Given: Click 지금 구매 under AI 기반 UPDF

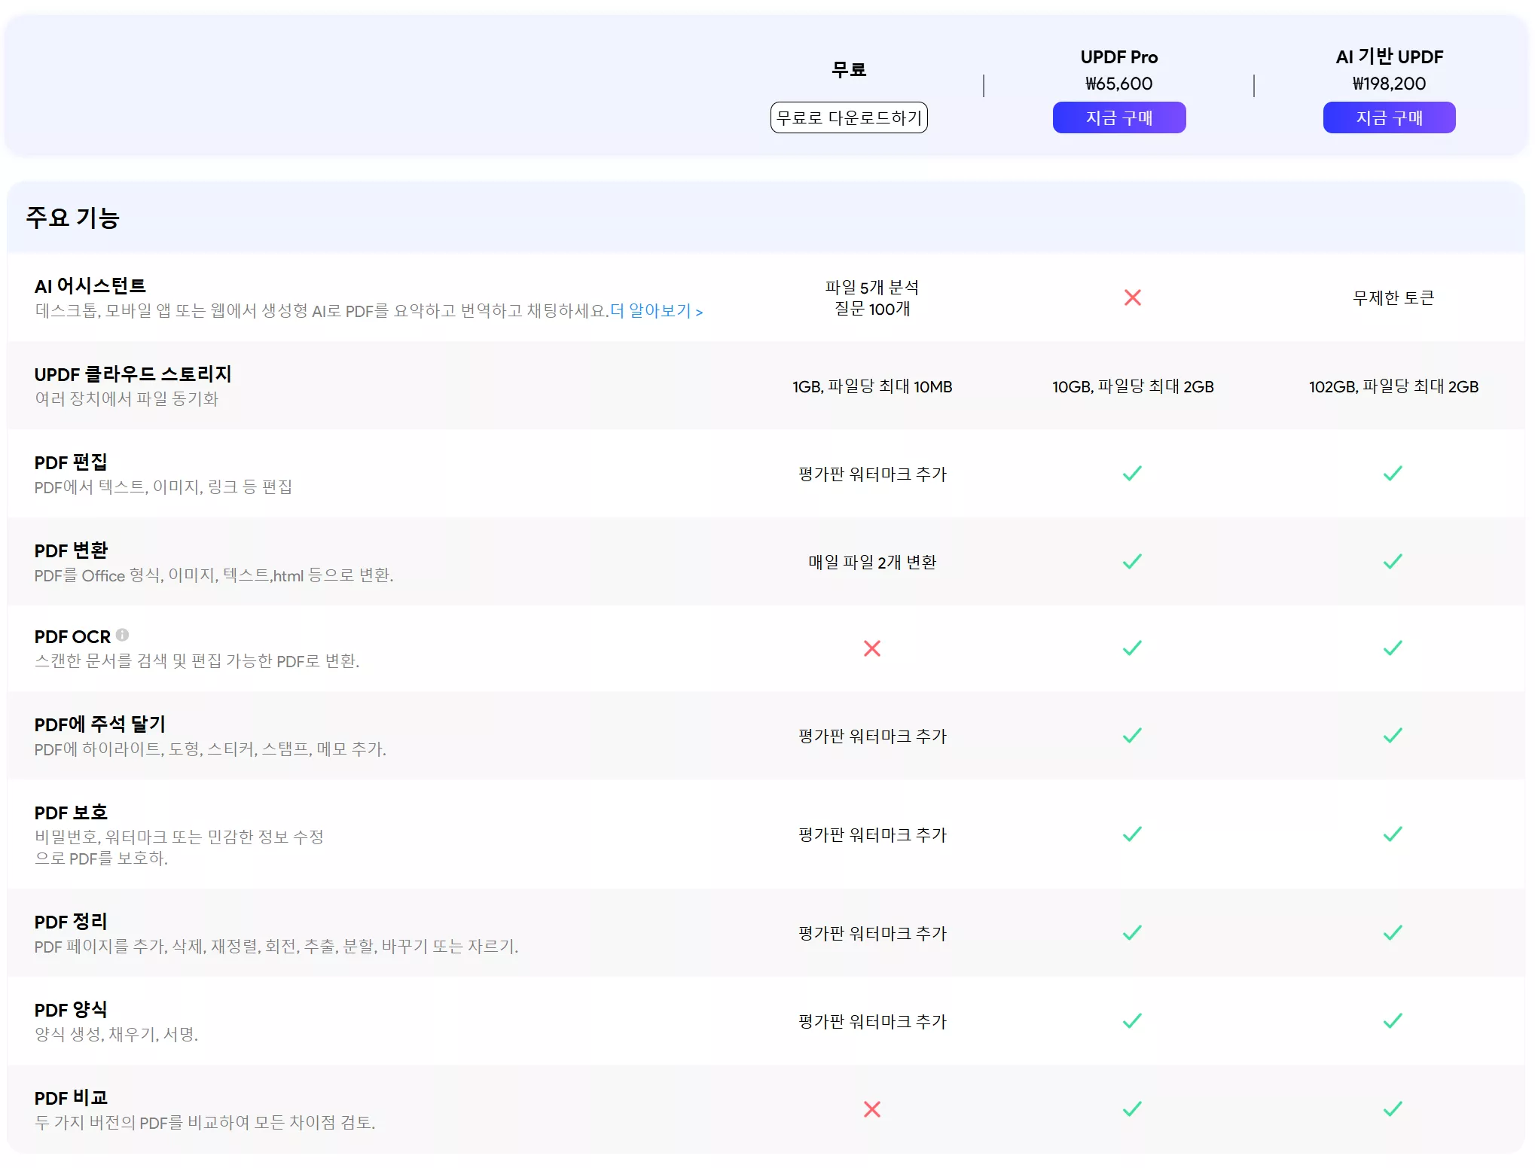Looking at the screenshot, I should pyautogui.click(x=1389, y=117).
